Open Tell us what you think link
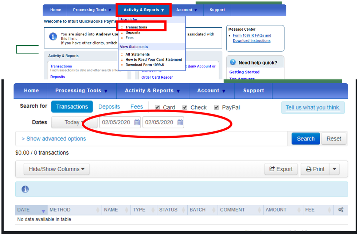This screenshot has width=364, height=234. pyautogui.click(x=313, y=108)
